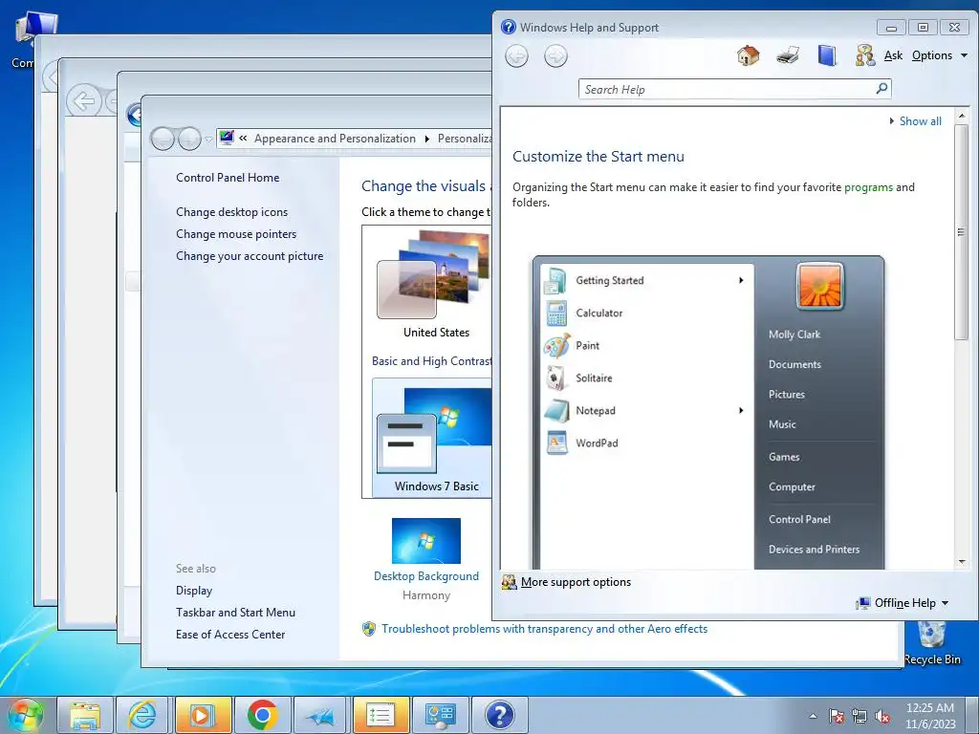Select the United States theme
The image size is (979, 734).
point(434,284)
